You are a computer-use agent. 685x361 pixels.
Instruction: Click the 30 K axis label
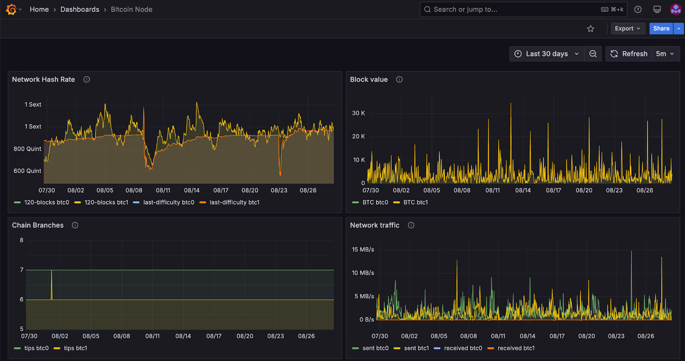[358, 113]
